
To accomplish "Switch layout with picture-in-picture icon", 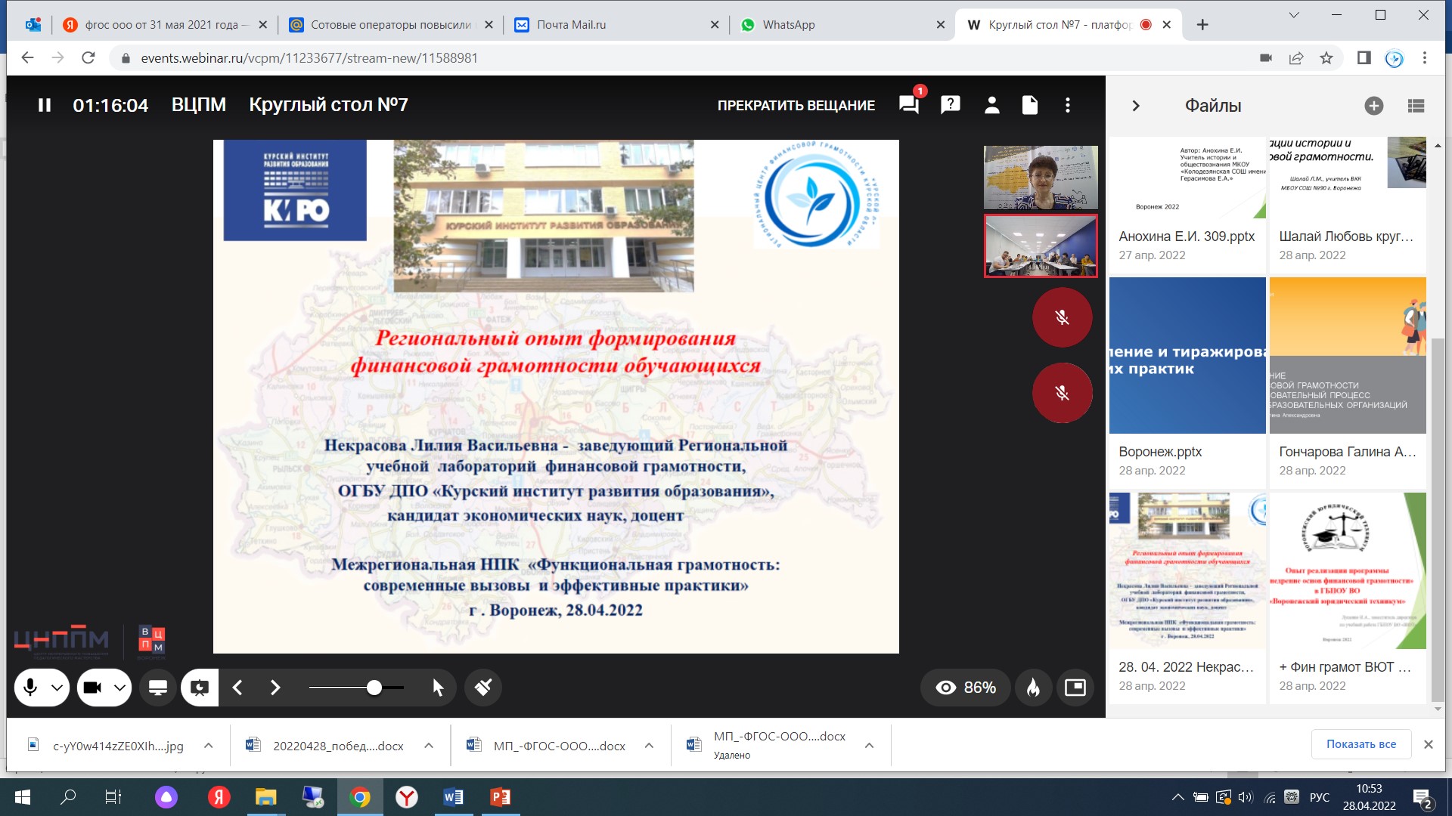I will tap(1075, 688).
